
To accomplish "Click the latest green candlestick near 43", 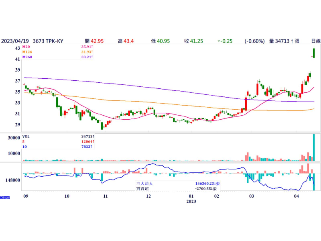I will (x=314, y=53).
